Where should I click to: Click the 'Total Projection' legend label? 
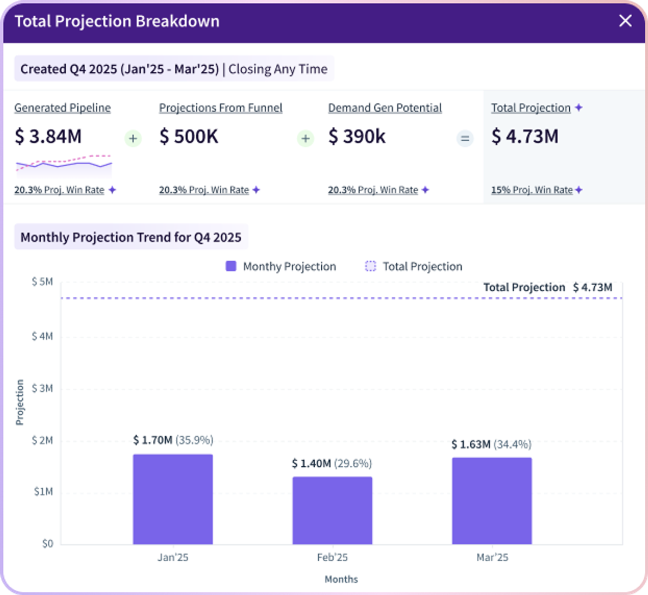click(423, 267)
